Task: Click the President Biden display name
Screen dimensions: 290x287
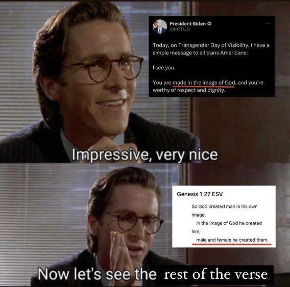Action: point(187,23)
